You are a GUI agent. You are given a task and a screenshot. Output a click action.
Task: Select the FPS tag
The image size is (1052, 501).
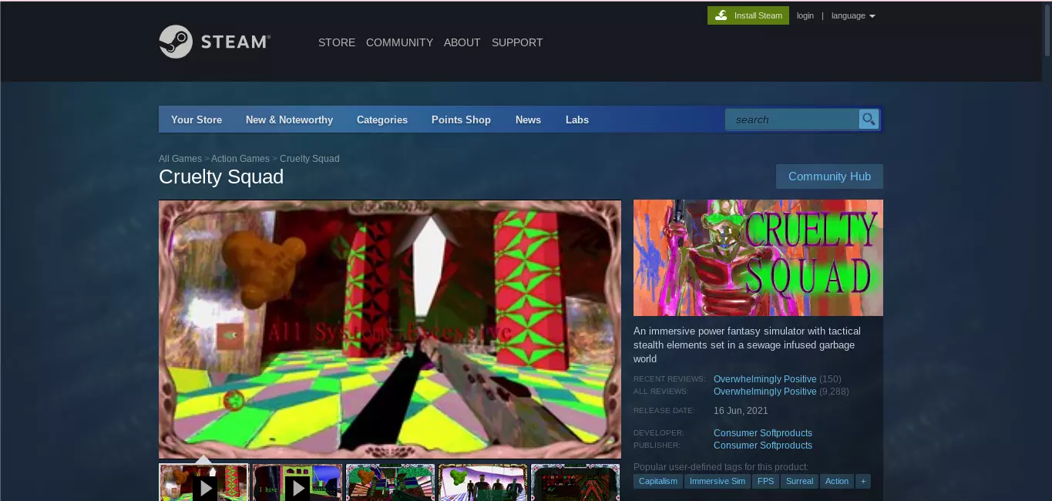point(765,481)
